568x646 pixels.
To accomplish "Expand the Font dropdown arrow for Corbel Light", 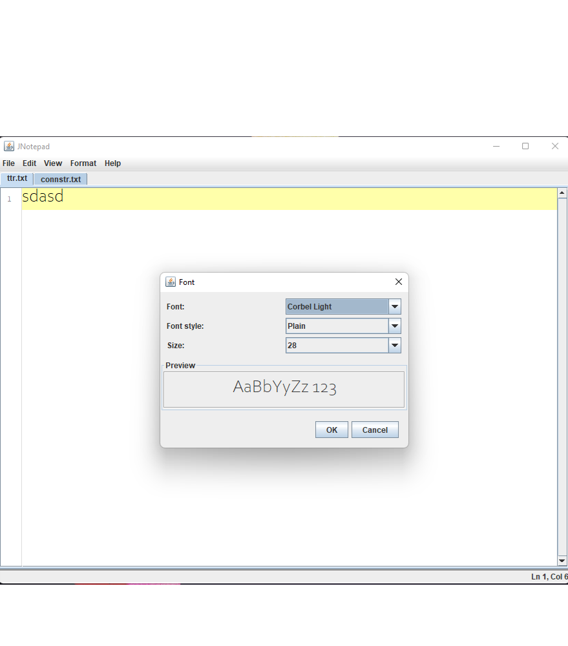I will pos(395,307).
